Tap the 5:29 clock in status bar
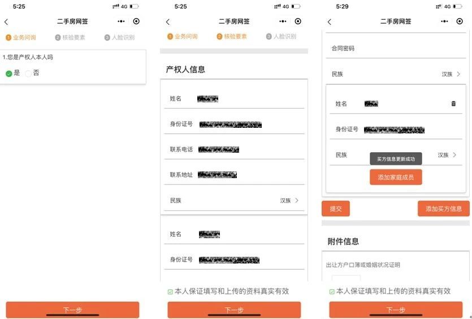The image size is (472, 319). tap(342, 6)
